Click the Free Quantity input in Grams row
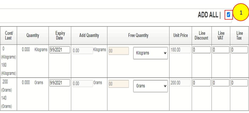This screenshot has width=249, height=113. pyautogui.click(x=119, y=84)
